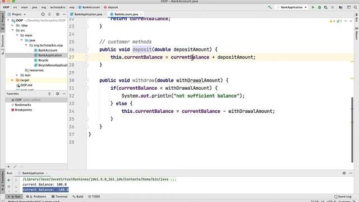Open the Ant side tool window
Screen dimensions: 359x202
tap(357, 18)
